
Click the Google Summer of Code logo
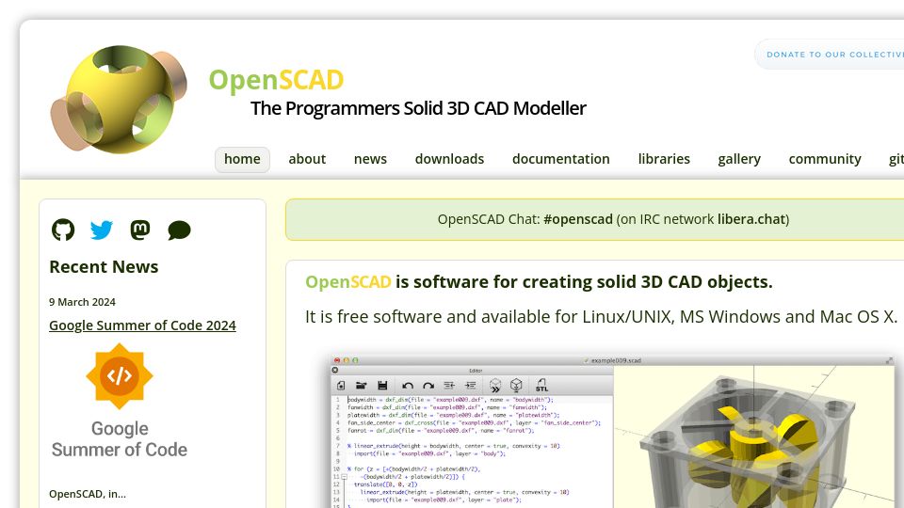coord(120,402)
